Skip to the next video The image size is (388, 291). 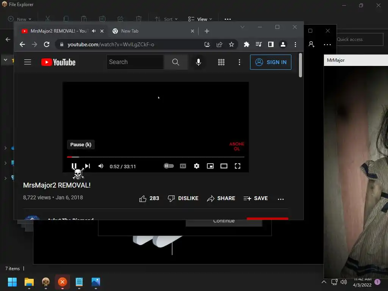tap(88, 166)
